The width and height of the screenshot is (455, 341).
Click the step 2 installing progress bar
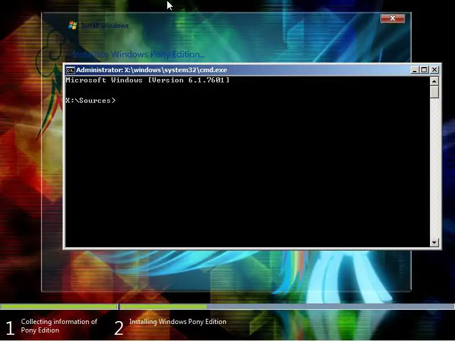tap(287, 306)
